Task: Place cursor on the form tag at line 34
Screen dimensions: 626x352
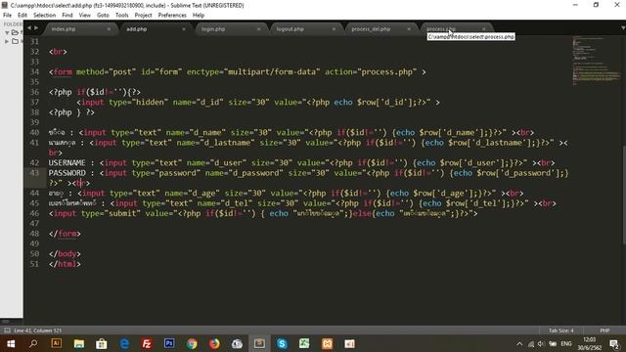Action: click(63, 71)
